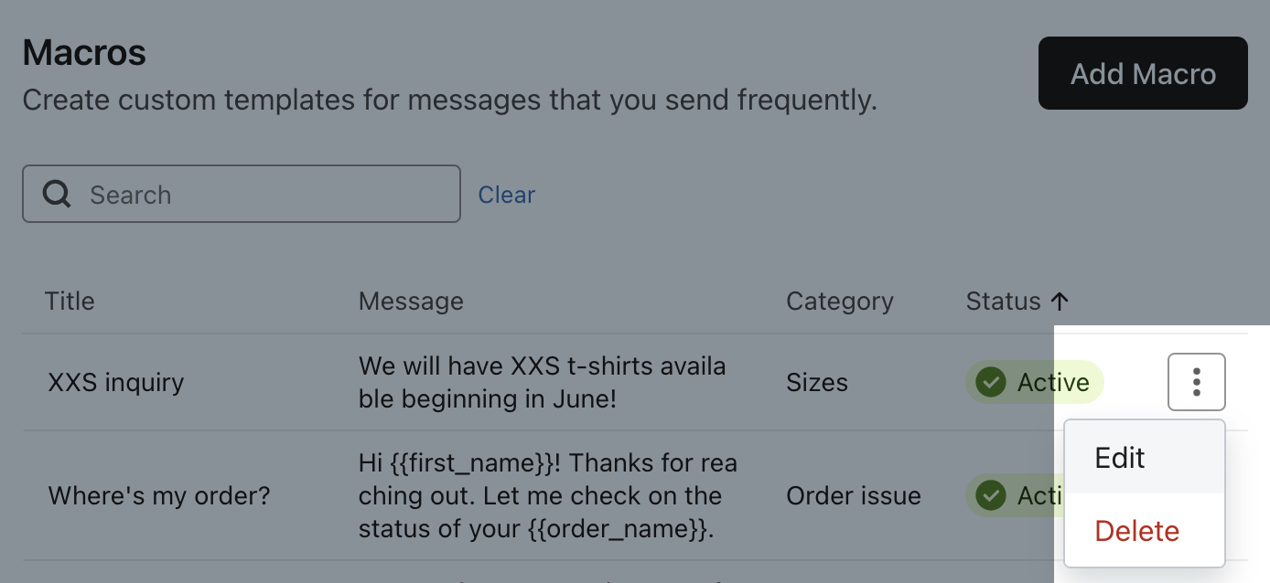Viewport: 1270px width, 583px height.
Task: Sort by the Title column header
Action: point(70,302)
